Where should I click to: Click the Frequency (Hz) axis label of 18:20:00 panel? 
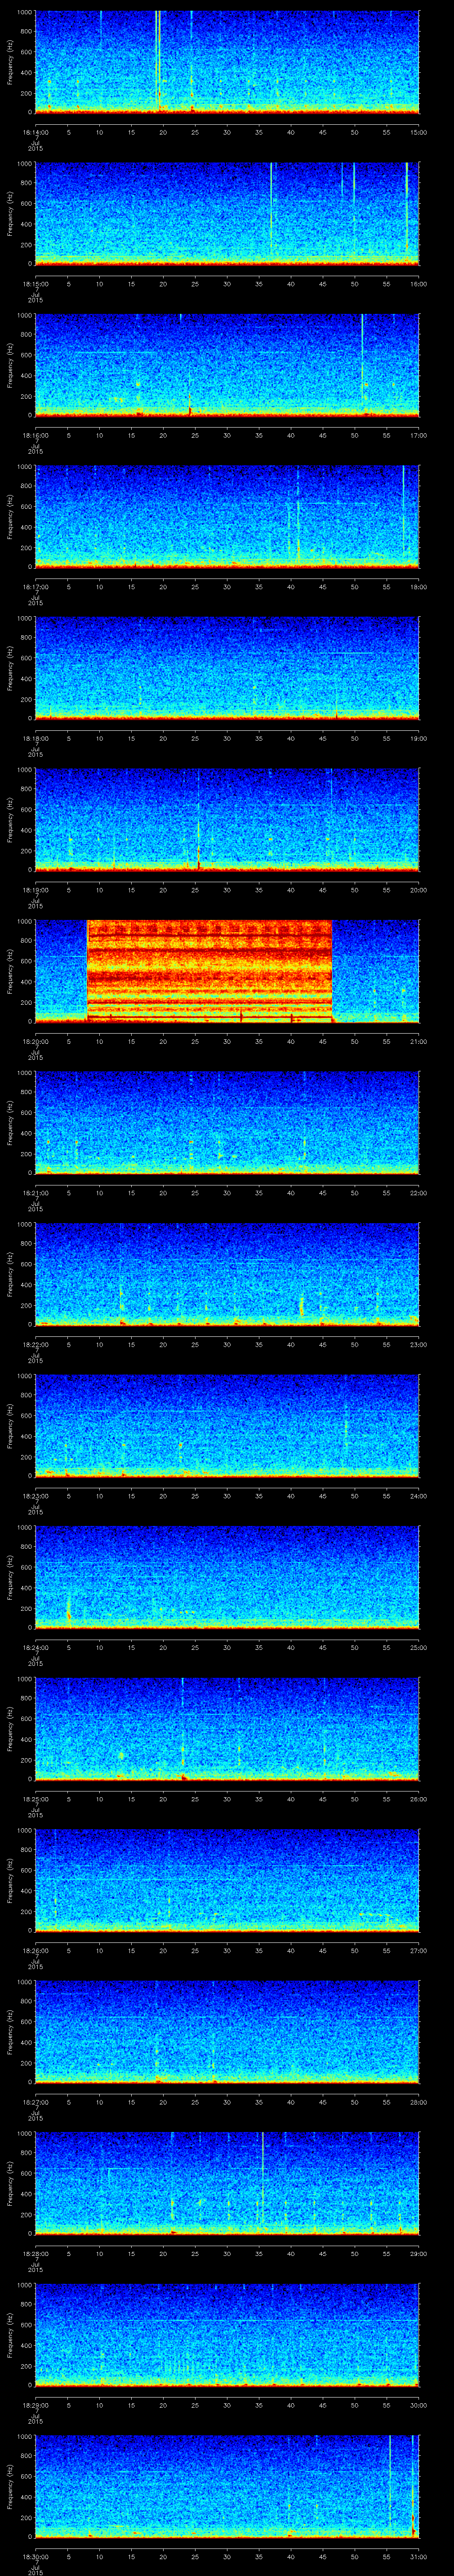pyautogui.click(x=10, y=971)
